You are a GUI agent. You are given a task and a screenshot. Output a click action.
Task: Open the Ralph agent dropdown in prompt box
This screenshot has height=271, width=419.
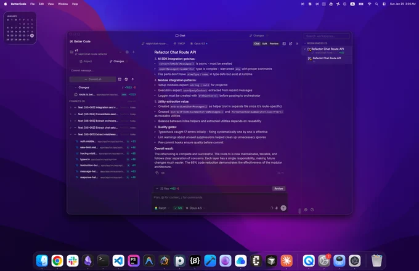(162, 208)
